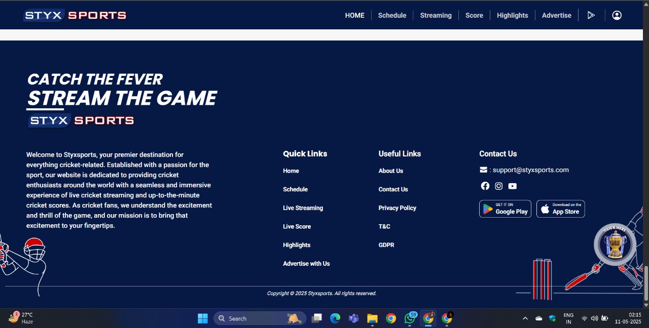This screenshot has width=649, height=328.
Task: Click the floating IPL trophy badge
Action: pyautogui.click(x=614, y=244)
